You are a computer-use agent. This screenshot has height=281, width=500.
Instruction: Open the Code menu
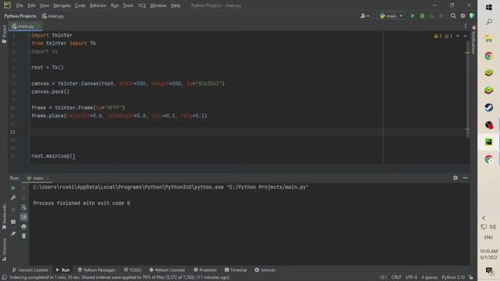(80, 5)
